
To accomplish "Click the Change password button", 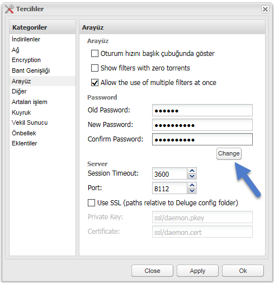I will click(x=229, y=154).
